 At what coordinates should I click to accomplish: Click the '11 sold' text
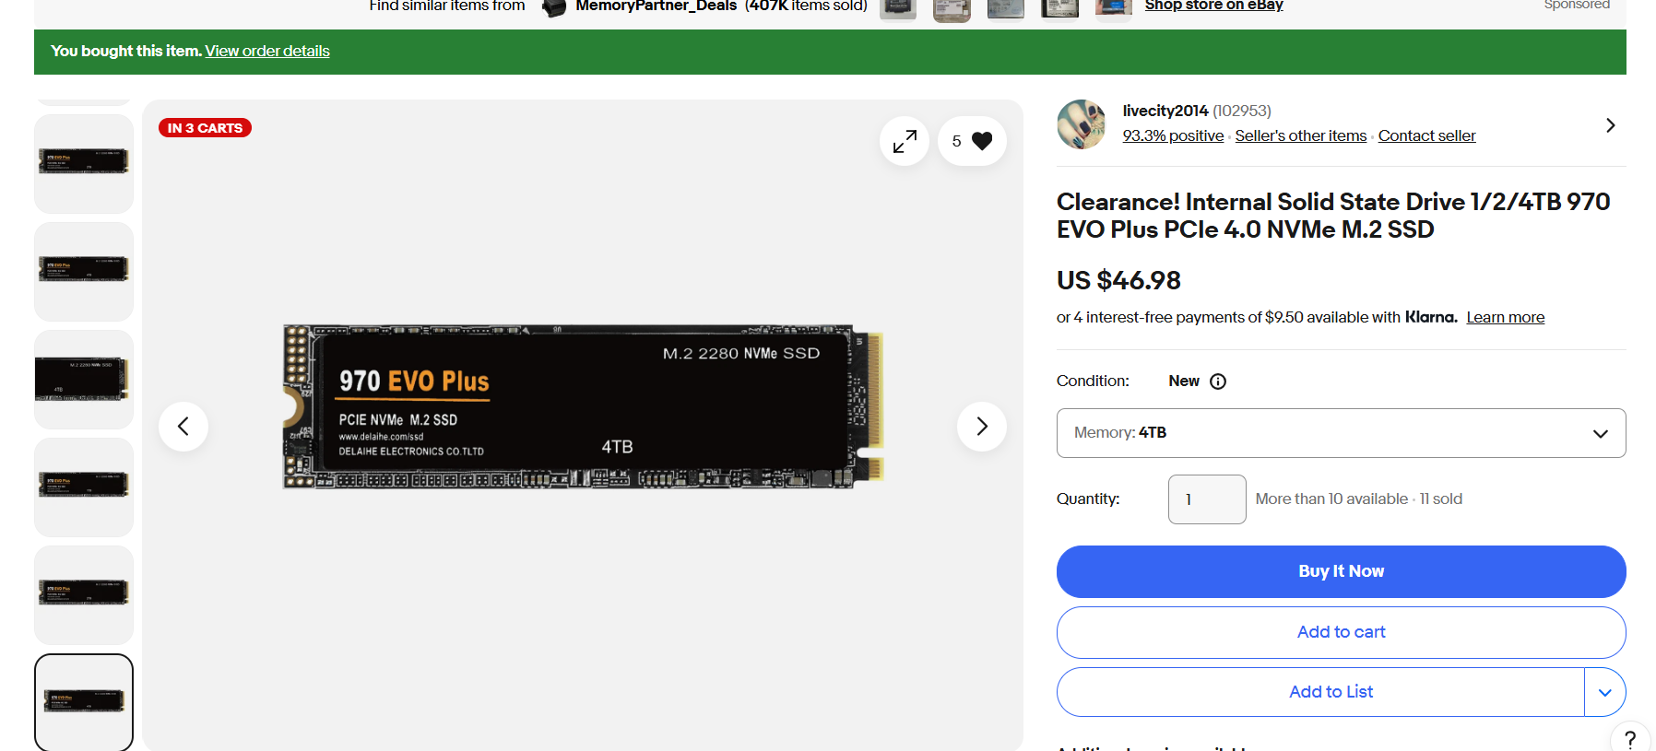tap(1441, 499)
